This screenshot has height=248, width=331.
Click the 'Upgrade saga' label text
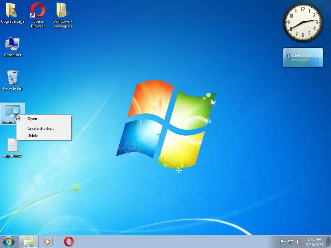[x=13, y=21]
